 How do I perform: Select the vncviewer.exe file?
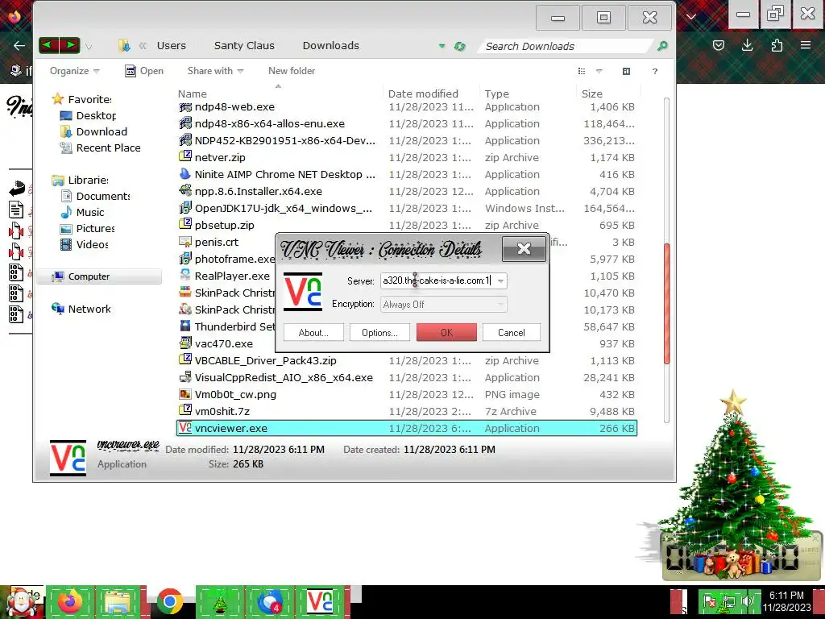click(407, 428)
